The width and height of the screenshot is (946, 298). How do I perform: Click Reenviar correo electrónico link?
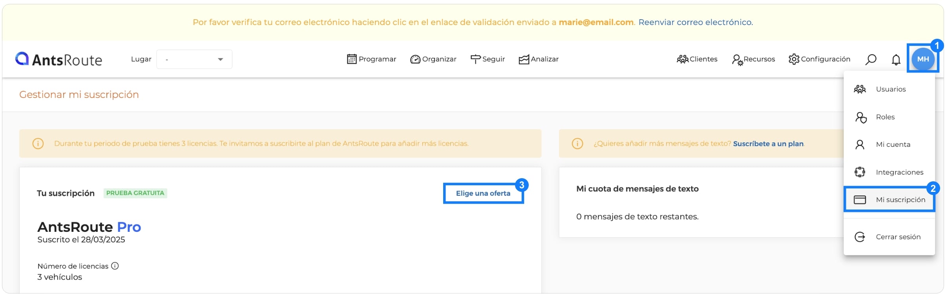point(696,22)
